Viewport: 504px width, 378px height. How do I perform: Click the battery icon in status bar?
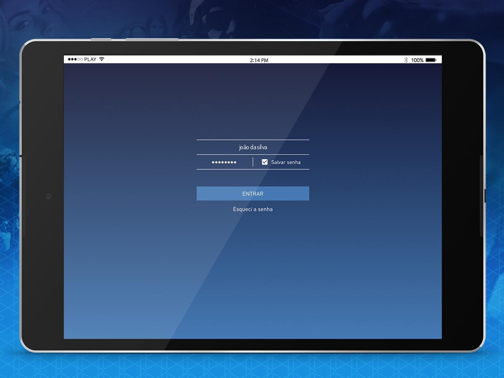431,60
